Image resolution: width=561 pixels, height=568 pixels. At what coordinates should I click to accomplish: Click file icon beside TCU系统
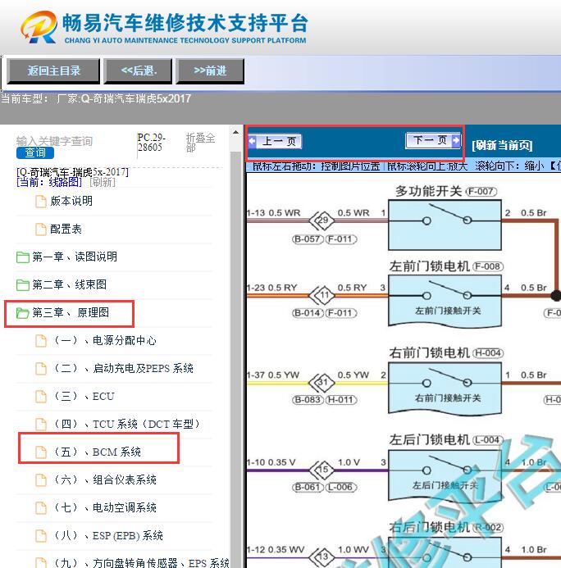(x=40, y=425)
